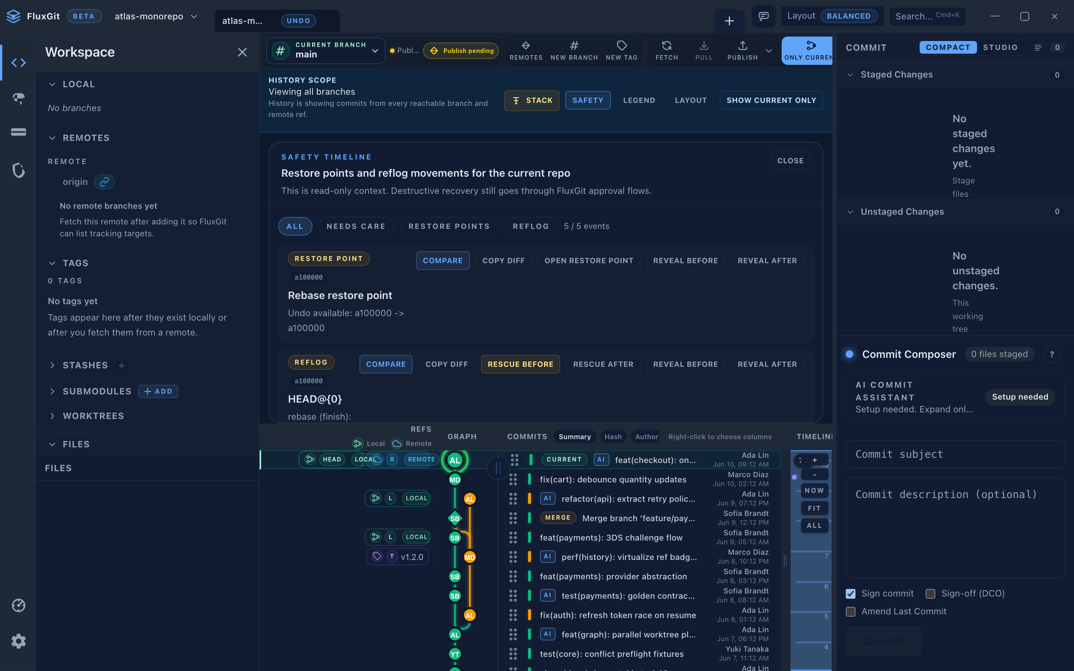Open settings gear in sidebar
1074x671 pixels.
[x=18, y=641]
